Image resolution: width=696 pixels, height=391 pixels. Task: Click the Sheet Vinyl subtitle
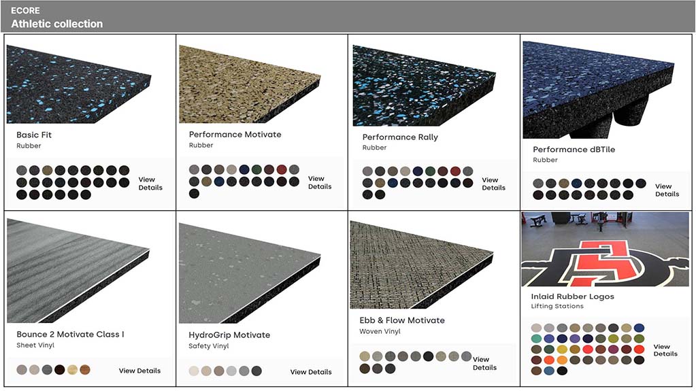[x=35, y=345]
